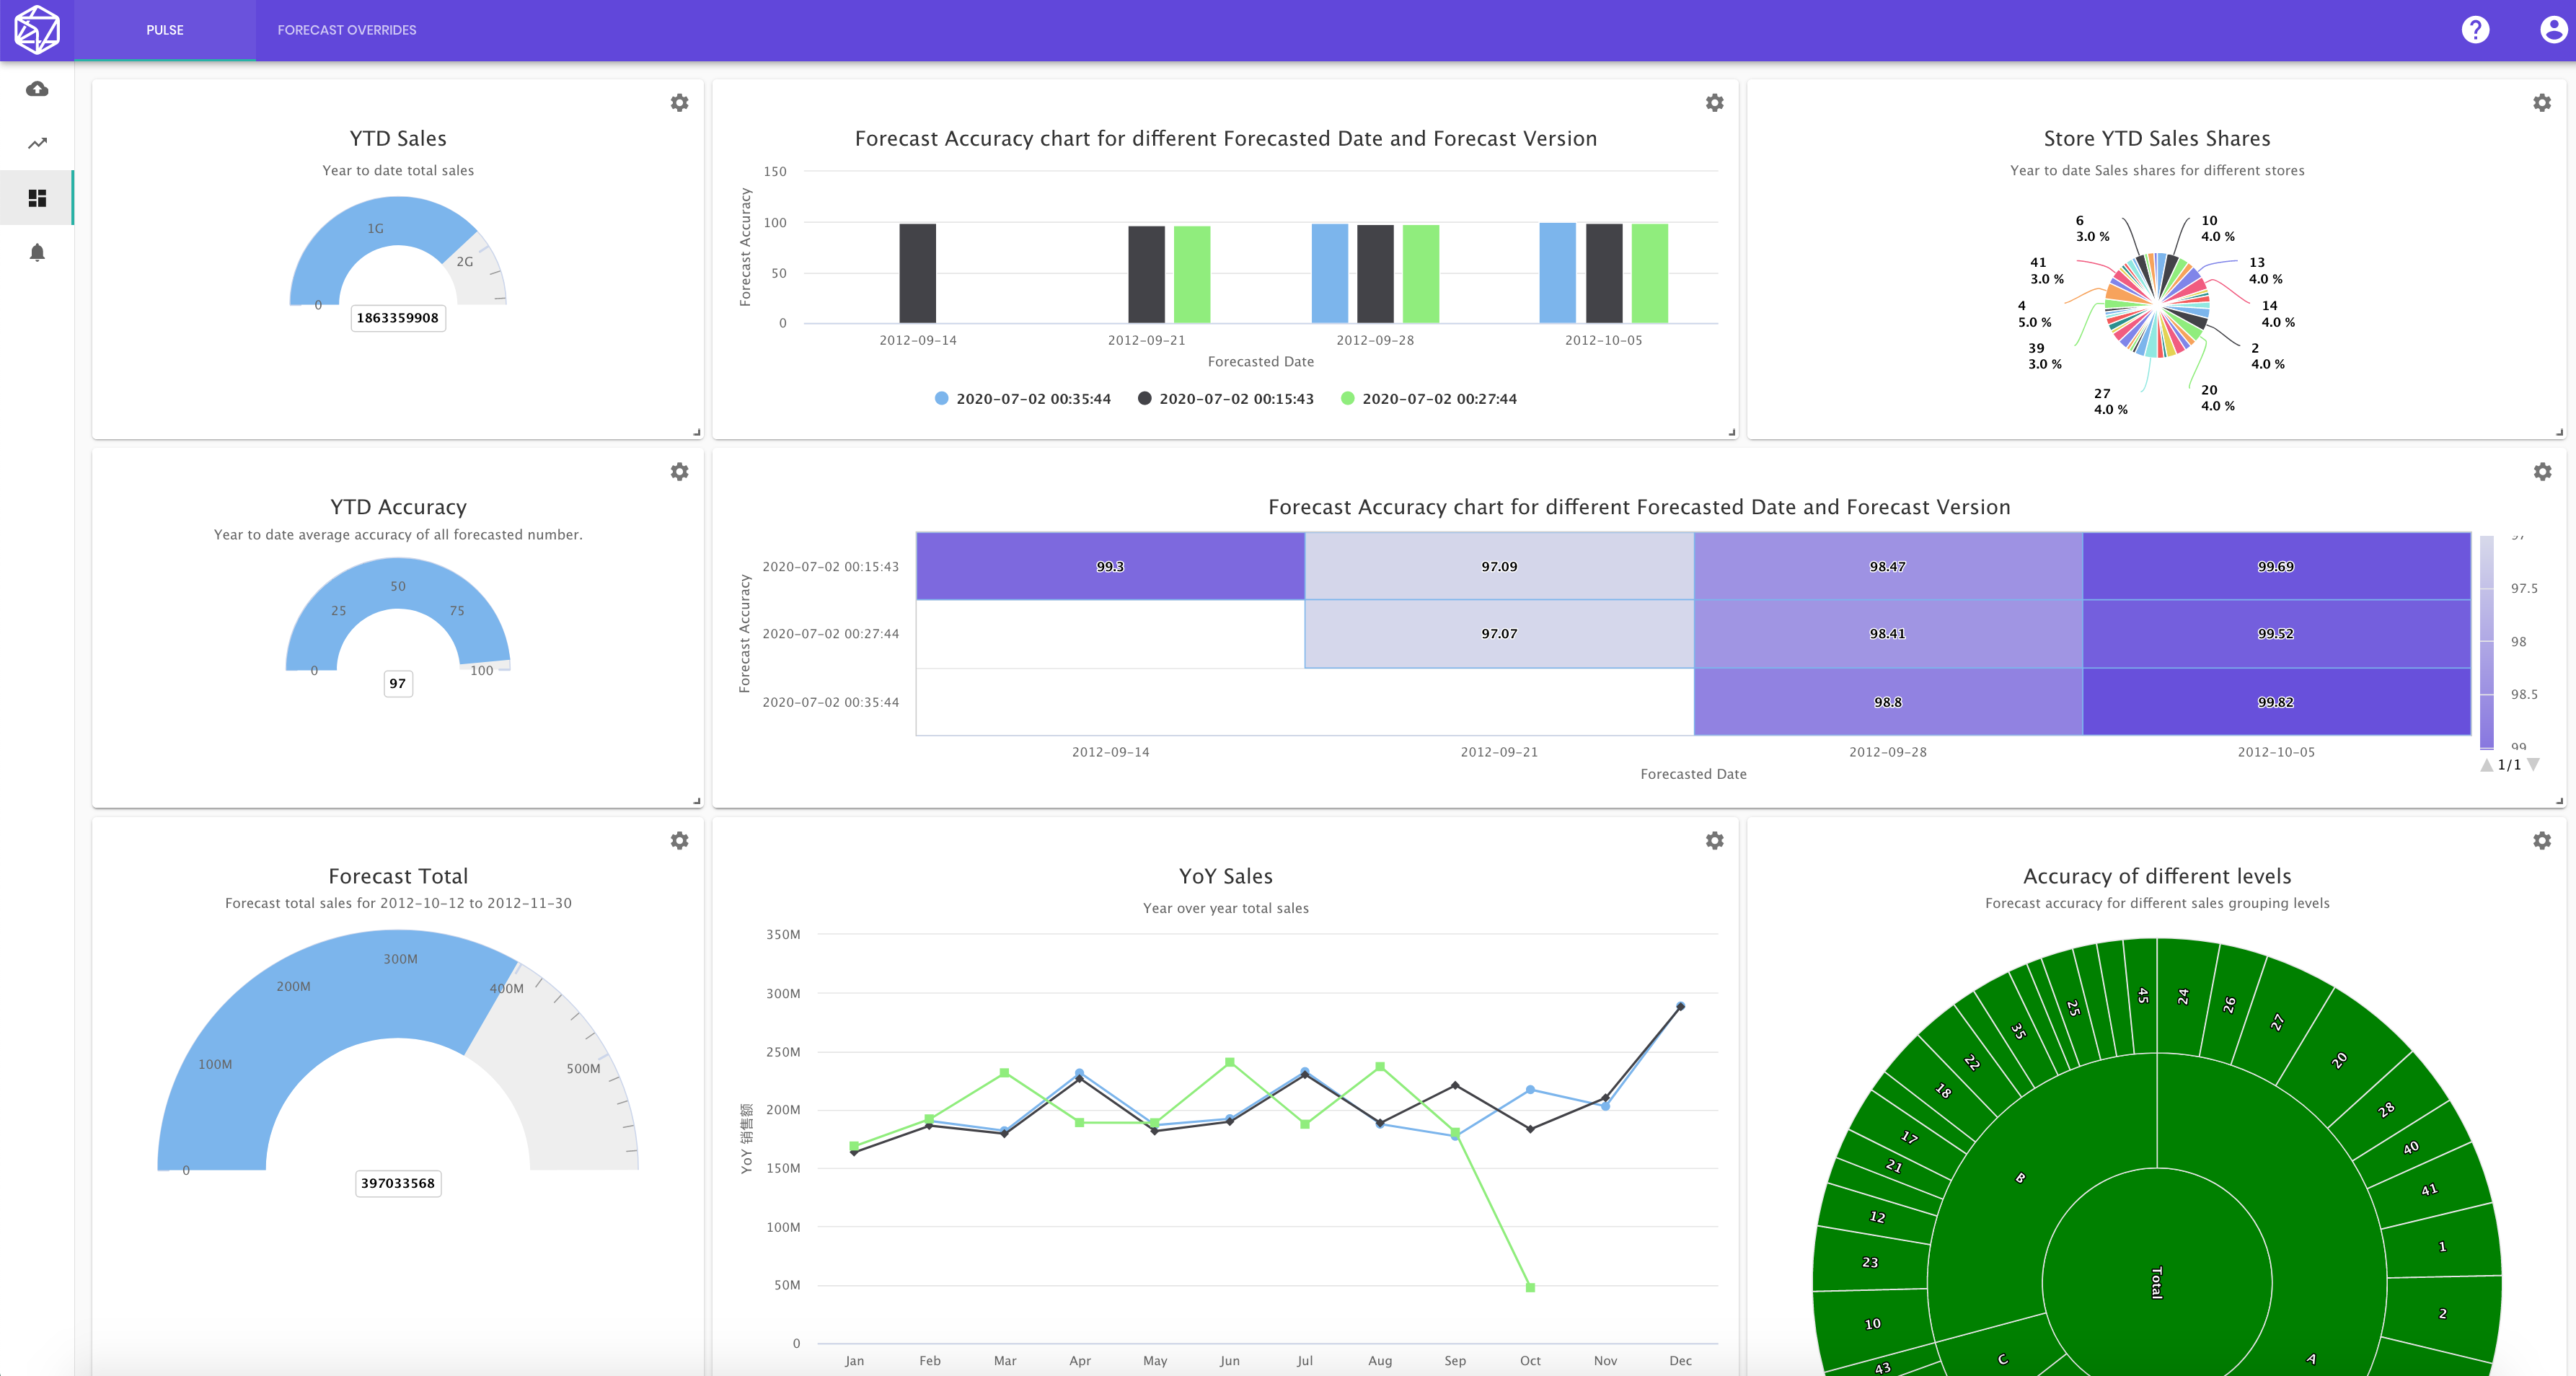The height and width of the screenshot is (1376, 2576).
Task: Toggle legend series 2020-07-02 00:35:44
Action: click(x=1023, y=399)
